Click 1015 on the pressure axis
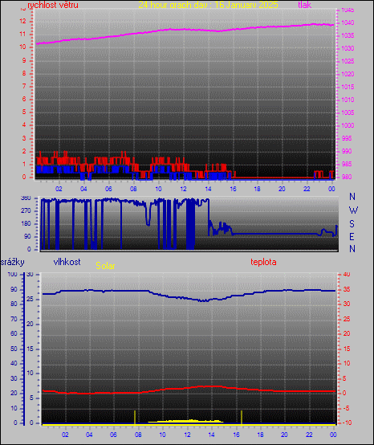 coord(348,87)
